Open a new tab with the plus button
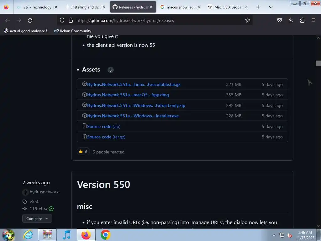 point(258,7)
